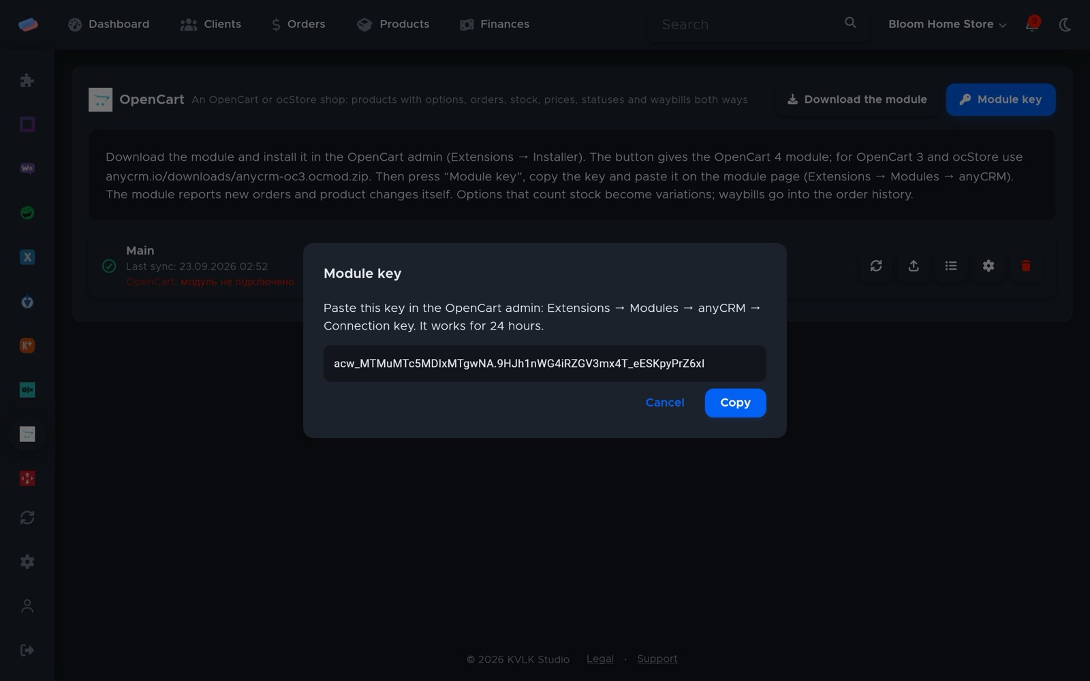The width and height of the screenshot is (1090, 681).
Task: Delete the Main connection with trash icon
Action: tap(1026, 266)
